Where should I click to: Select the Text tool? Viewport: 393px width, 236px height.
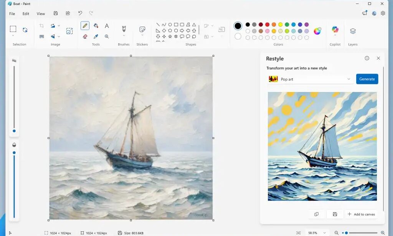[107, 26]
